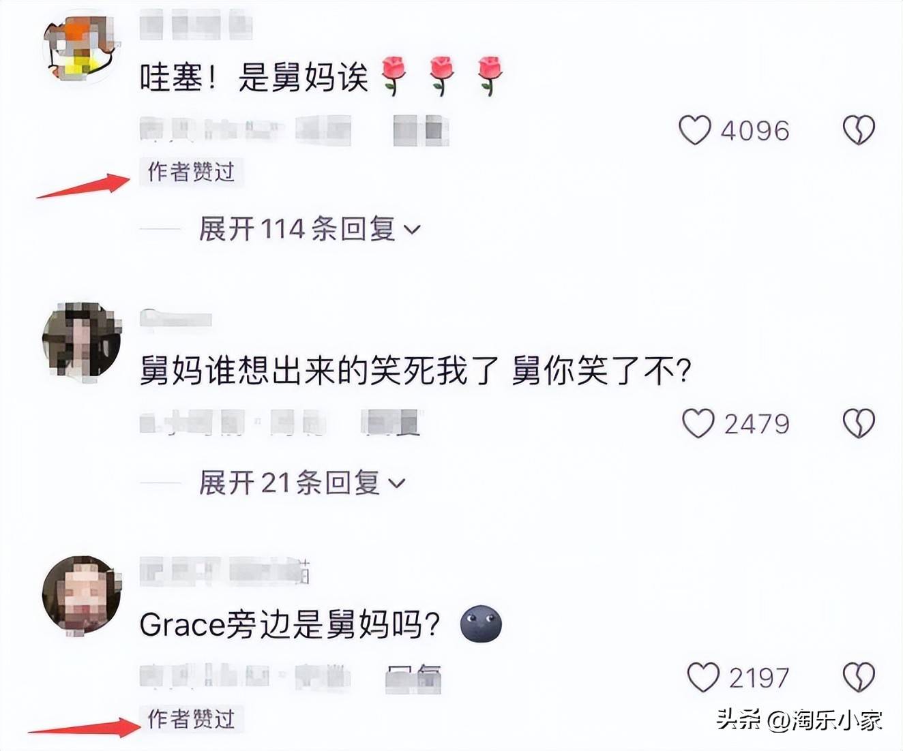Tap broken heart on 2479-like comment
Viewport: 903px width, 751px height.
(x=859, y=424)
